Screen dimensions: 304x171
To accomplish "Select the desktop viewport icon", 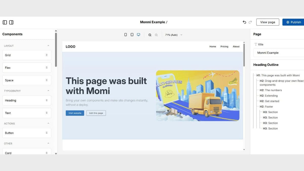I will [x=138, y=35].
